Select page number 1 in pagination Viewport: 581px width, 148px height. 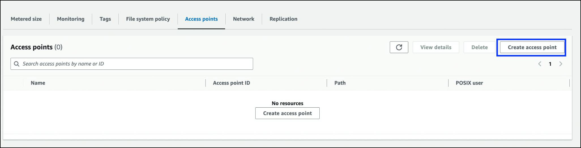pos(550,64)
